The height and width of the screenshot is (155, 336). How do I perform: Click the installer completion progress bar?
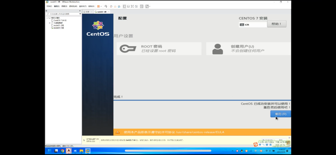202,99
